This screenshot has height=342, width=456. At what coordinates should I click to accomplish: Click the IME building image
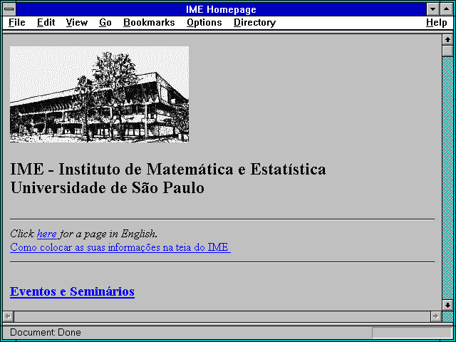pyautogui.click(x=100, y=94)
